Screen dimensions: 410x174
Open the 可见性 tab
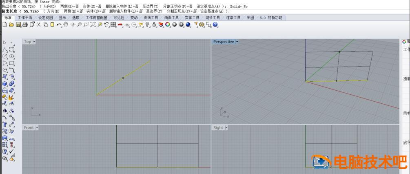[119, 18]
